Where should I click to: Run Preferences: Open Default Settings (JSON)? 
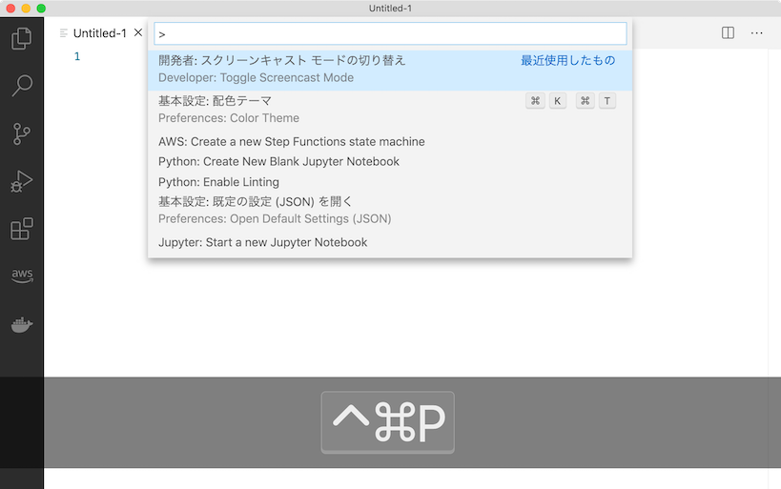click(x=390, y=210)
